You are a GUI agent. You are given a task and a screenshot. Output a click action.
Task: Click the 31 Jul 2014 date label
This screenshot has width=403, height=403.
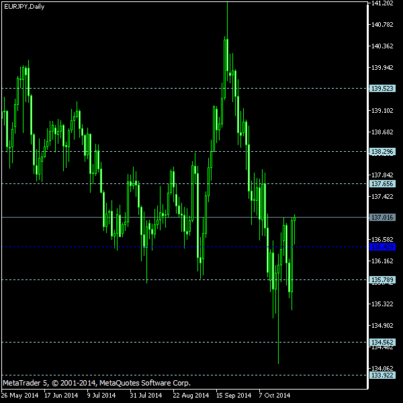coord(146,396)
